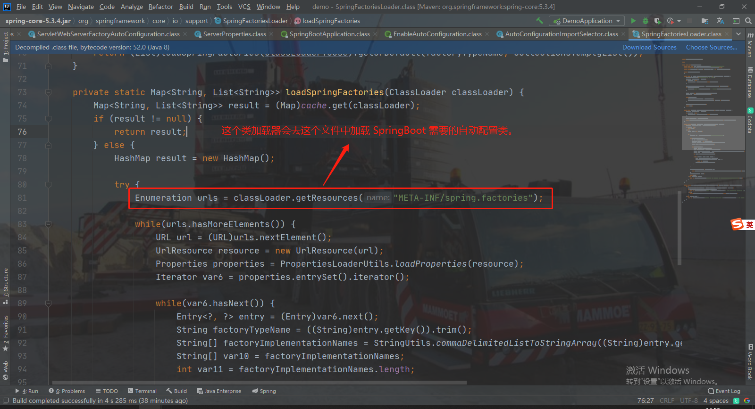Start debugging with the bug icon
This screenshot has width=755, height=409.
coord(646,21)
